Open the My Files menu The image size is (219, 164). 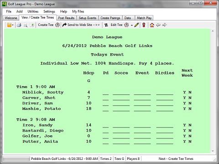[78, 11]
